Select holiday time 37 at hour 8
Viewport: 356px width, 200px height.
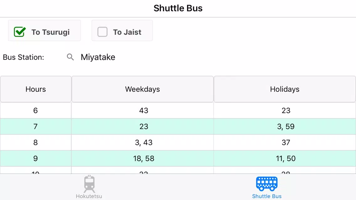(285, 142)
